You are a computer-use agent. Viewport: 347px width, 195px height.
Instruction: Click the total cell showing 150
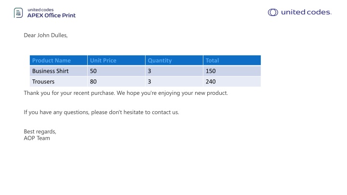click(x=232, y=71)
